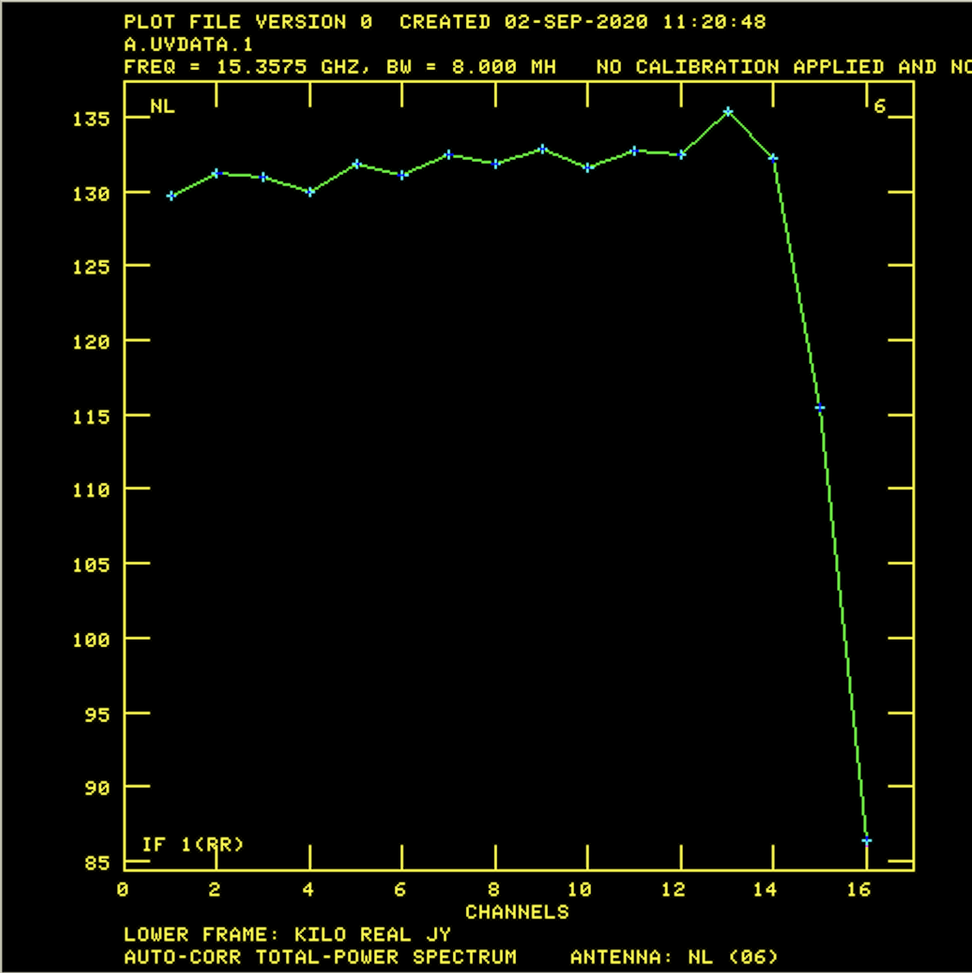
Task: Click the peak data point at channel 13
Action: tap(727, 112)
